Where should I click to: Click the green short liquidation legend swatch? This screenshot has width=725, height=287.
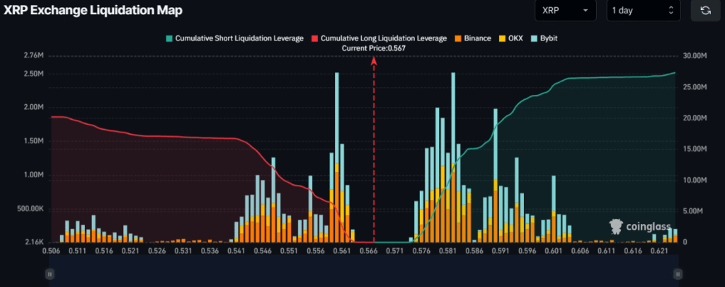click(x=169, y=38)
